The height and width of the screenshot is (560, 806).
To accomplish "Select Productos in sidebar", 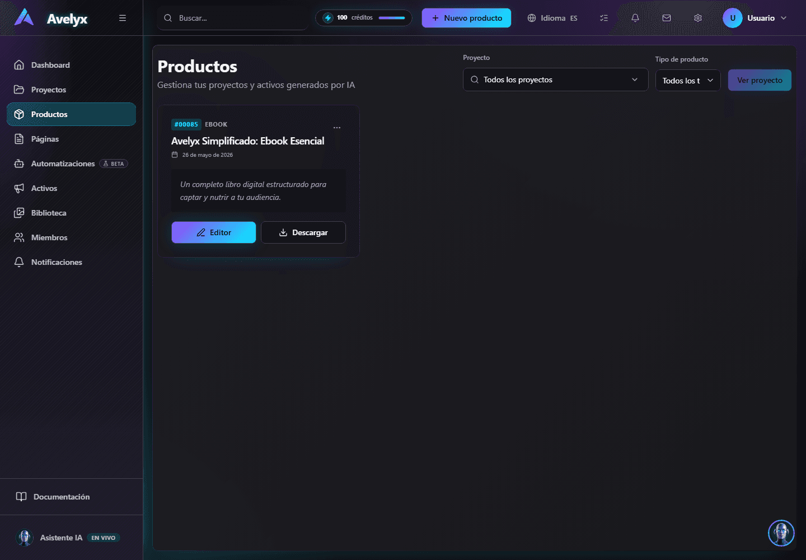I will point(71,114).
